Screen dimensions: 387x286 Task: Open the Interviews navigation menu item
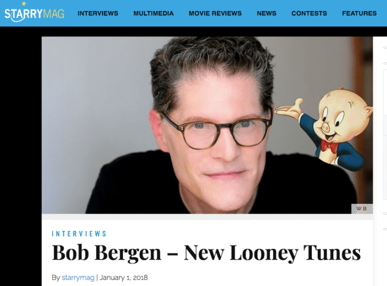coord(98,13)
